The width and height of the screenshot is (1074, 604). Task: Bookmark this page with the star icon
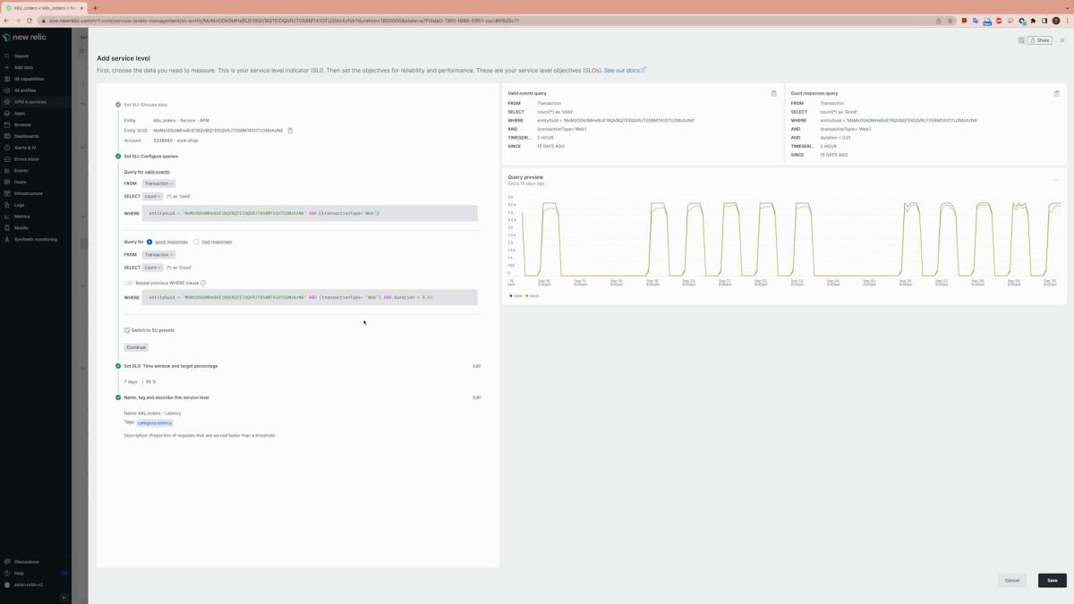(x=950, y=21)
